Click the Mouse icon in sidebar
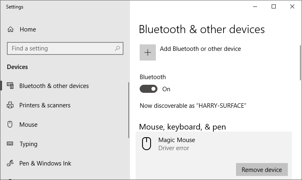This screenshot has width=302, height=180. (10, 124)
